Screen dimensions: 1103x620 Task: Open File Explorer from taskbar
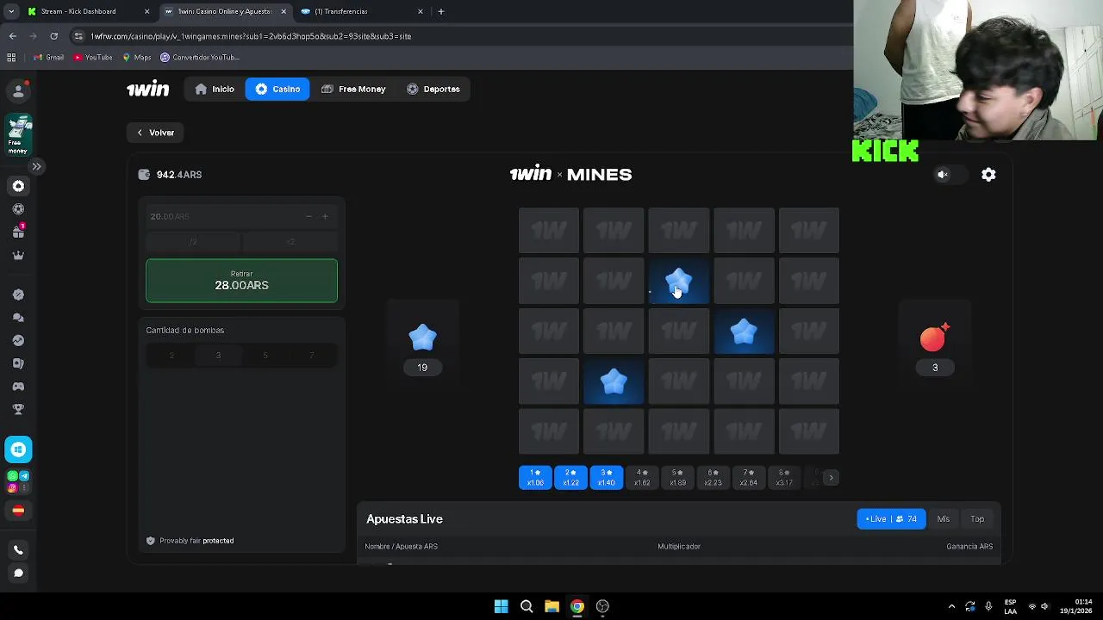(551, 606)
